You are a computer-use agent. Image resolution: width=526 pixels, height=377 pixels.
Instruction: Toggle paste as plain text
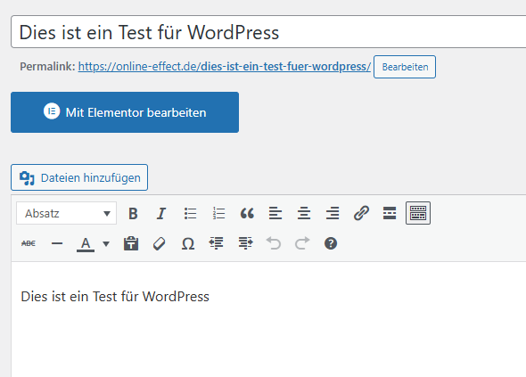[131, 243]
